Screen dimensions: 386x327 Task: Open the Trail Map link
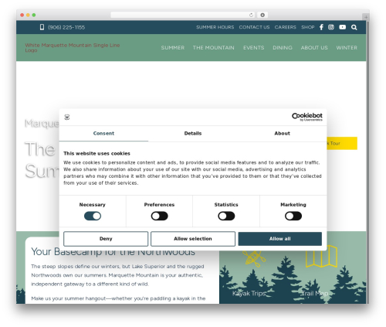pyautogui.click(x=315, y=293)
